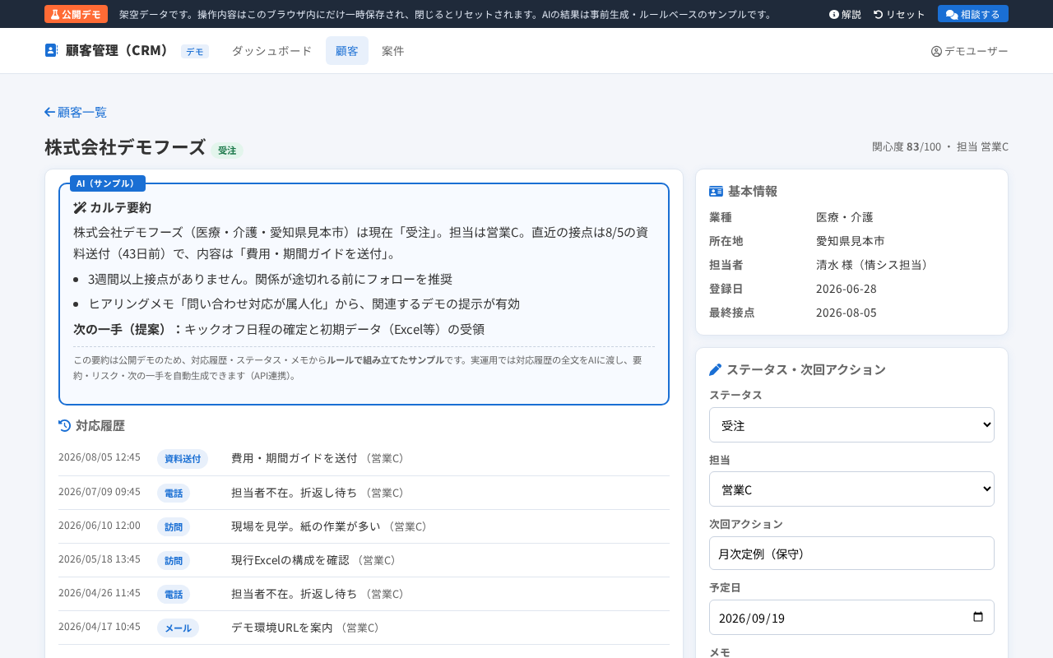Viewport: 1053px width, 658px height.
Task: Click the entry 費用・期間ガイドを送付
Action: [295, 458]
